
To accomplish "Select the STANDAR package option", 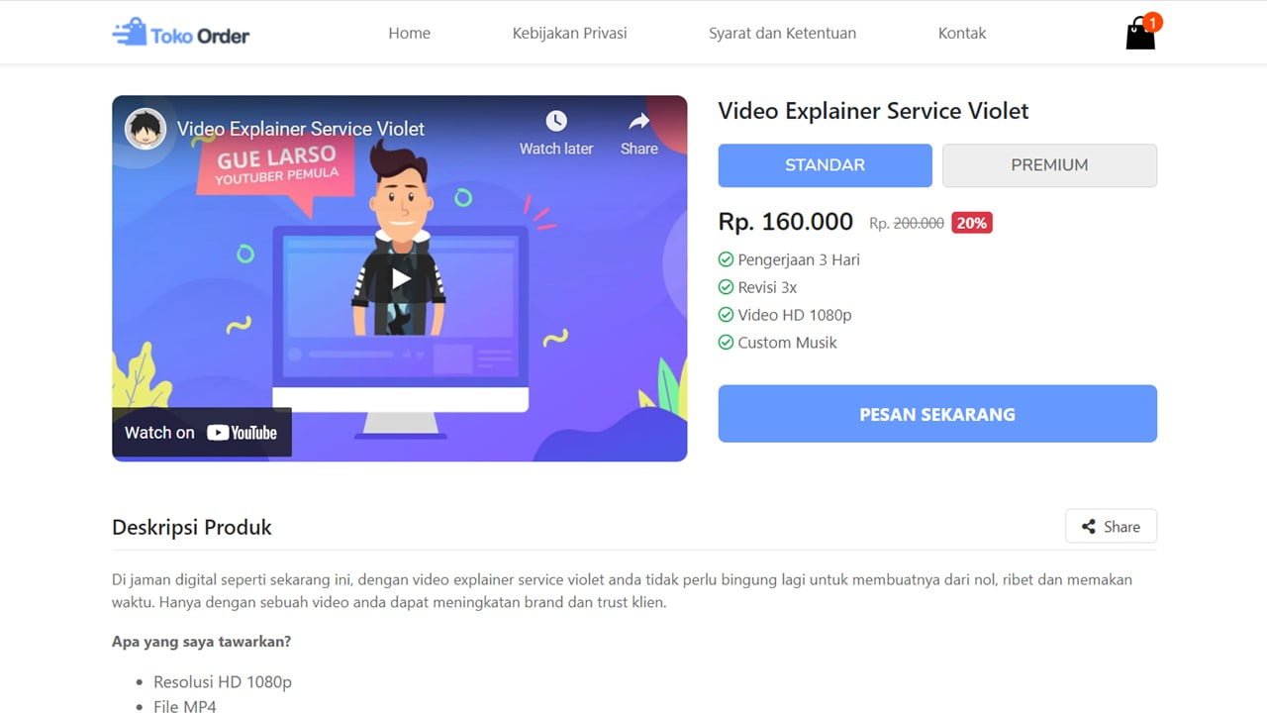I will point(825,165).
